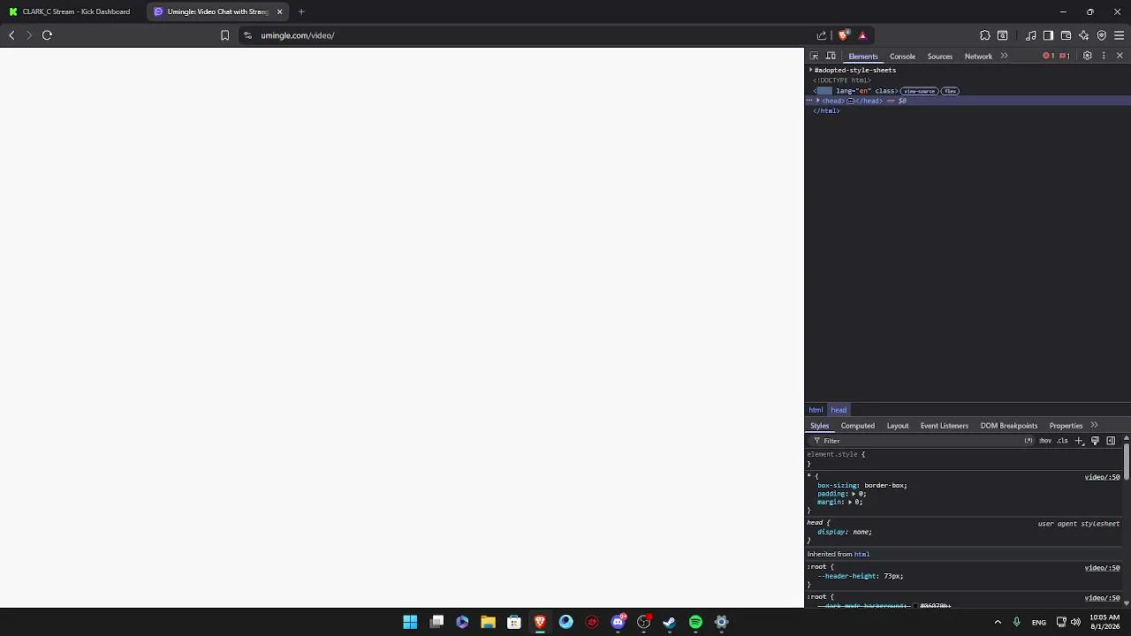Open Brave Rewards triangle icon
Image resolution: width=1131 pixels, height=636 pixels.
862,35
